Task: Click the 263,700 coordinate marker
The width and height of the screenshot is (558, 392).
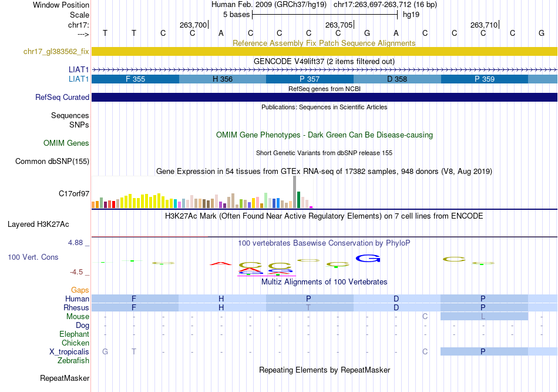Action: tap(193, 25)
